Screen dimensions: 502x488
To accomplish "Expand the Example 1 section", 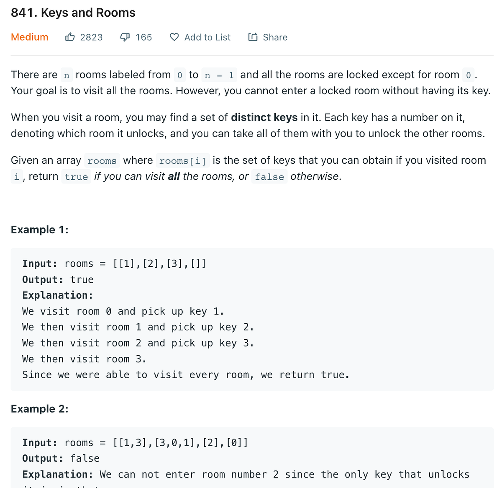I will (x=39, y=230).
